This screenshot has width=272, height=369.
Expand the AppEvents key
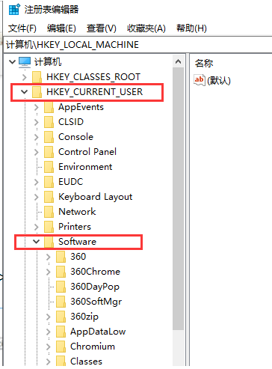(37, 107)
